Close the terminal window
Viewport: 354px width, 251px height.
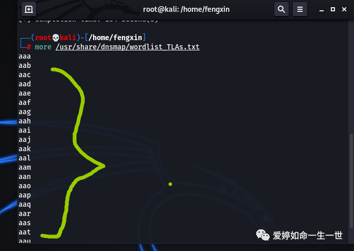(x=344, y=9)
